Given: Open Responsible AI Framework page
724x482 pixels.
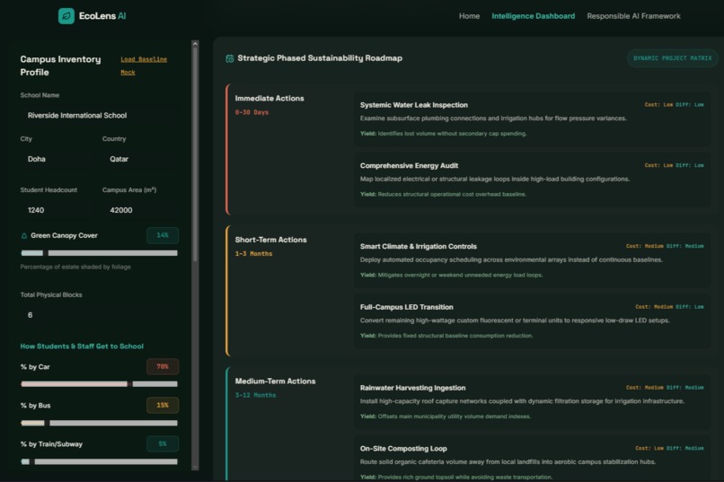Looking at the screenshot, I should [633, 16].
